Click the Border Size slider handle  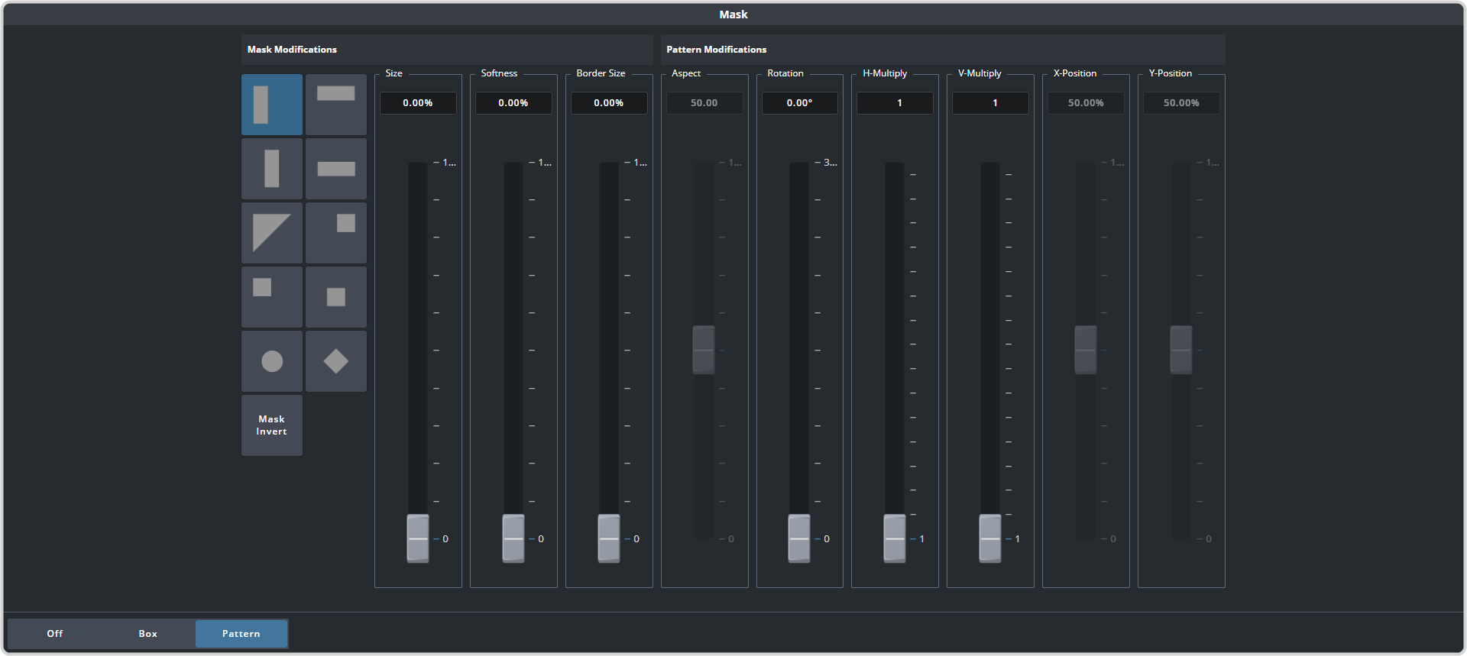609,538
